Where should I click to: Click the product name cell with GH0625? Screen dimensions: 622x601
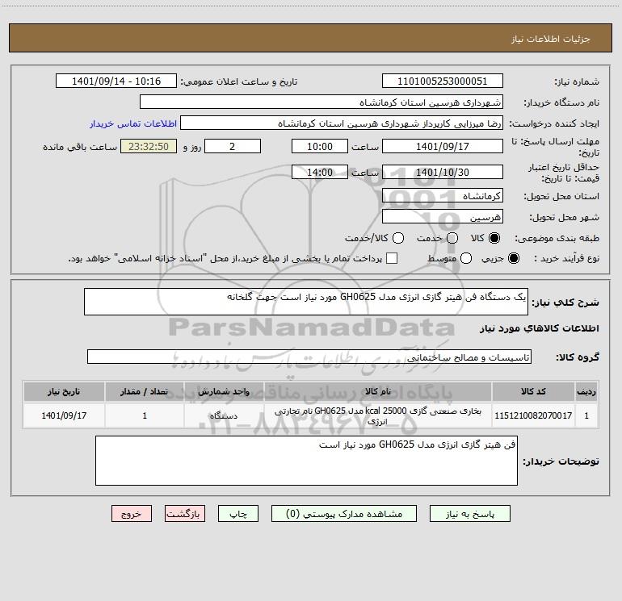[378, 415]
